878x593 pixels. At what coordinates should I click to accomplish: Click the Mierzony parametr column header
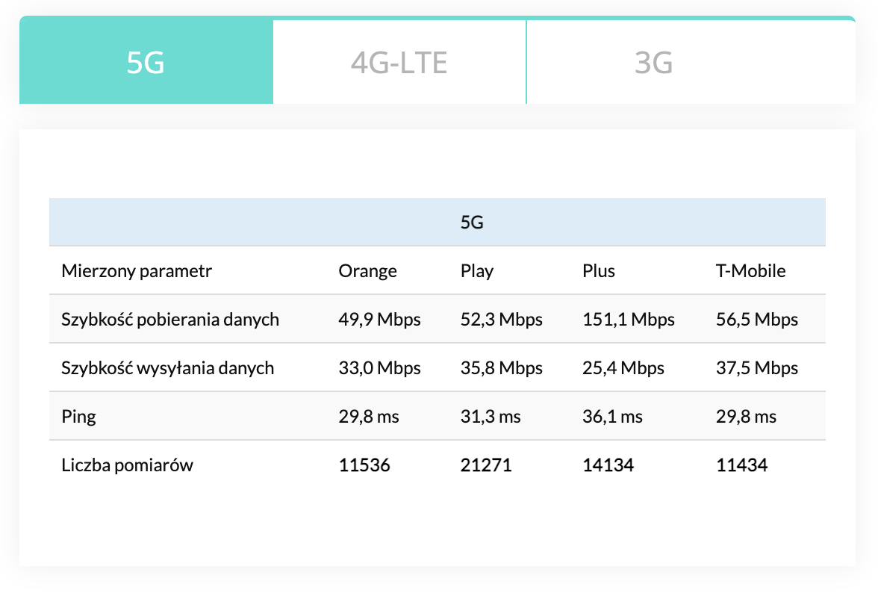[x=137, y=270]
